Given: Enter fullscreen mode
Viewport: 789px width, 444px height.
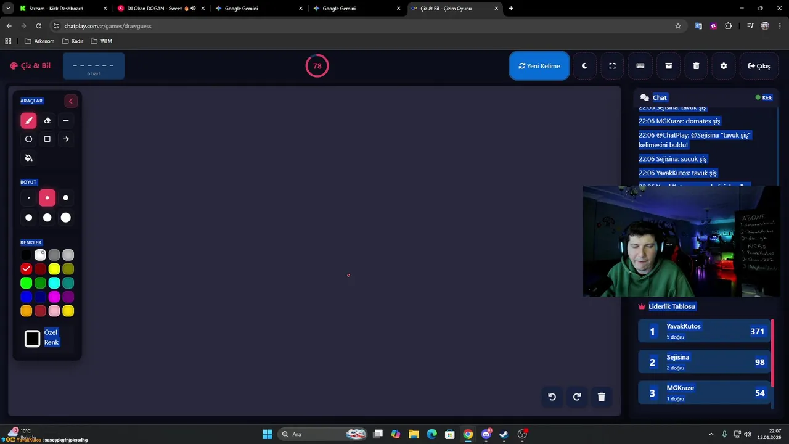Looking at the screenshot, I should click(x=612, y=66).
